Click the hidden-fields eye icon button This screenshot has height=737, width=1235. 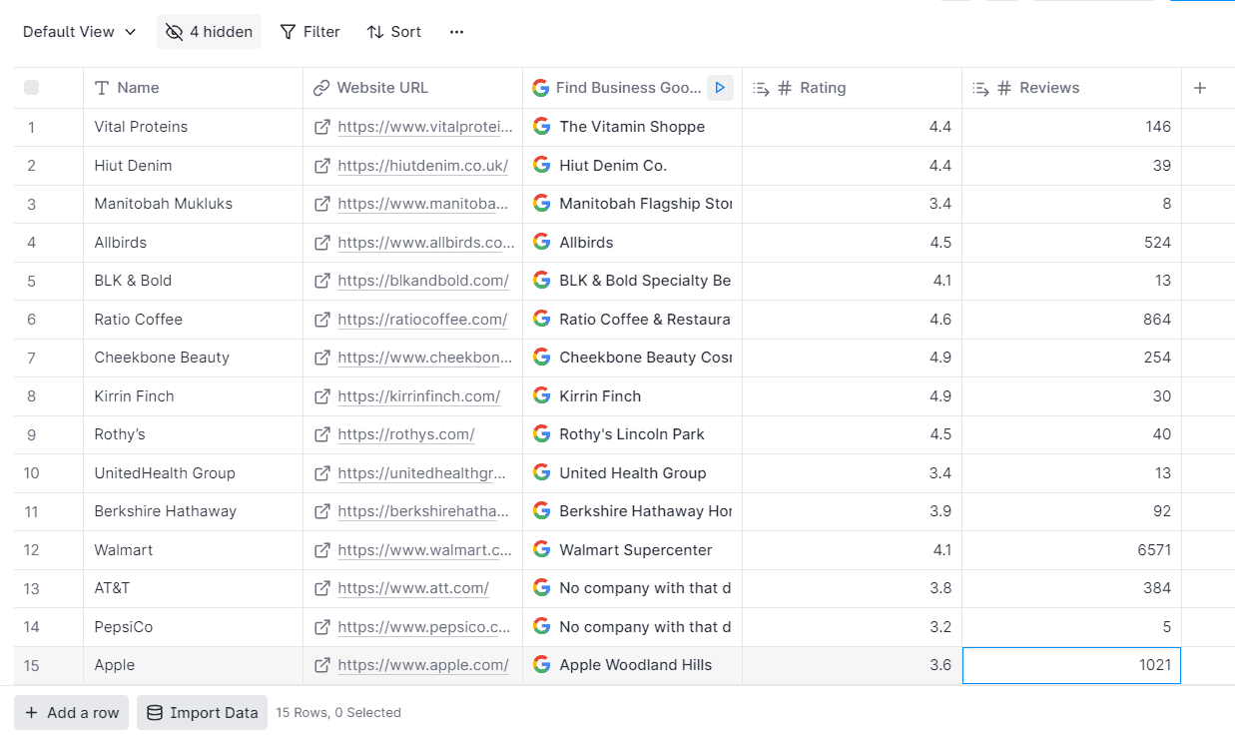(x=209, y=32)
